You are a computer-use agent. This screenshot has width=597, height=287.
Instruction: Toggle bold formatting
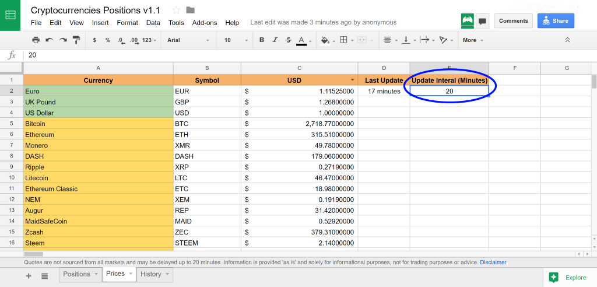click(x=262, y=40)
